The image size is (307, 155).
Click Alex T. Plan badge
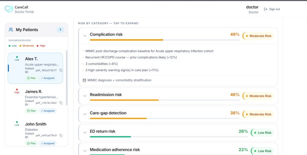31,78
